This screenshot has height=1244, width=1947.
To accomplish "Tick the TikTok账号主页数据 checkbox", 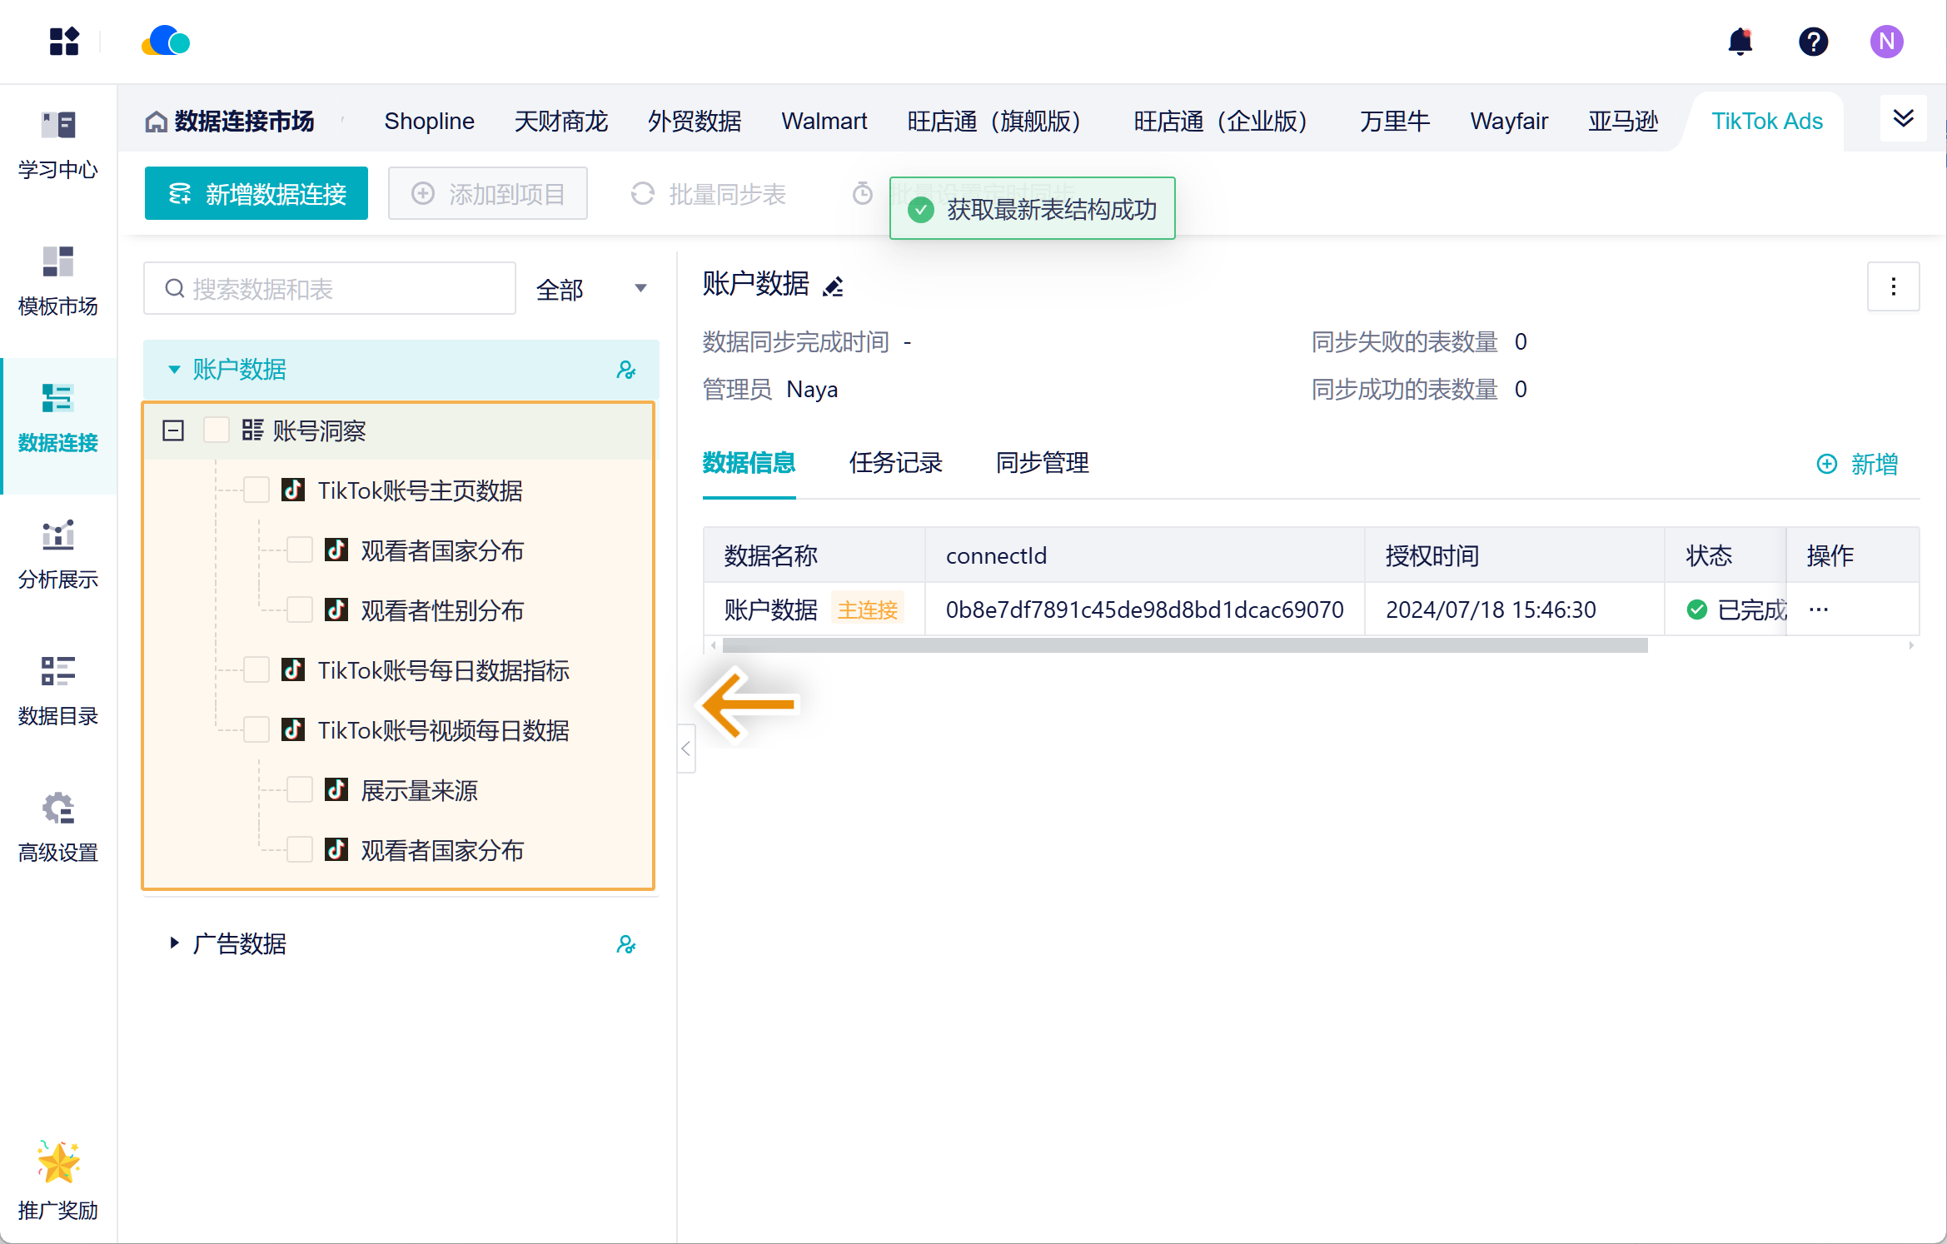I will [x=256, y=490].
